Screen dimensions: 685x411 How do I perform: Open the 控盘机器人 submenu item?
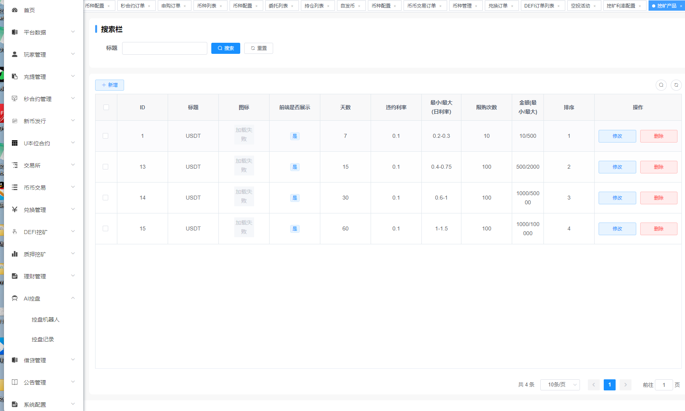click(46, 320)
